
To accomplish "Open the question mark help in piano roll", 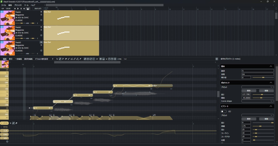I will click(52, 59).
